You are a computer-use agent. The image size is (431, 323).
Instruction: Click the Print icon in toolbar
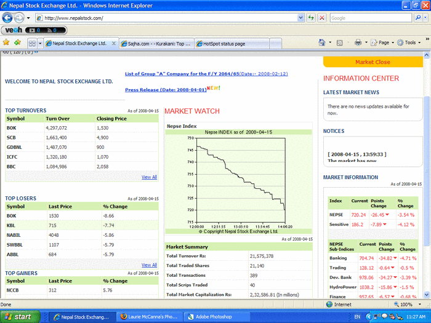[358, 43]
